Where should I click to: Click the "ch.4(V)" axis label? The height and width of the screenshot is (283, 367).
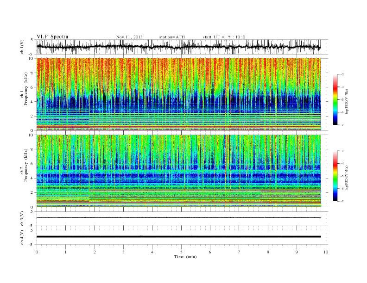pos(22,238)
